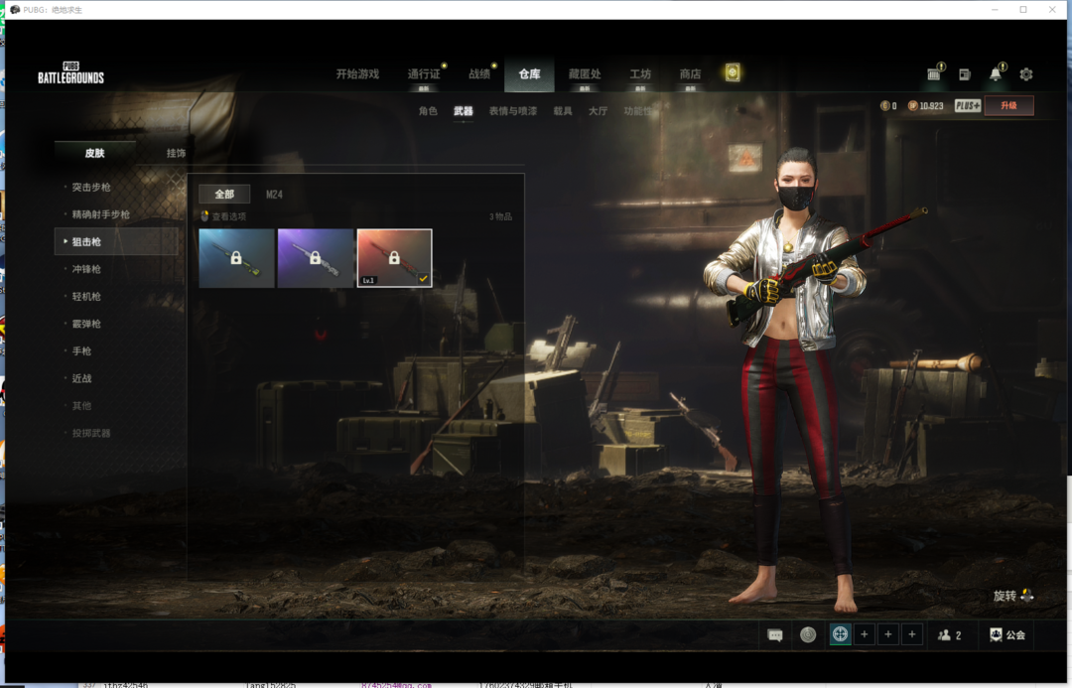1072x688 pixels.
Task: Open the 通行证 pass tab
Action: pos(424,73)
